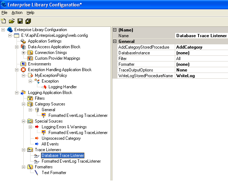Edit the AddCategoryStoredProcedure value AddCategory

(201, 47)
